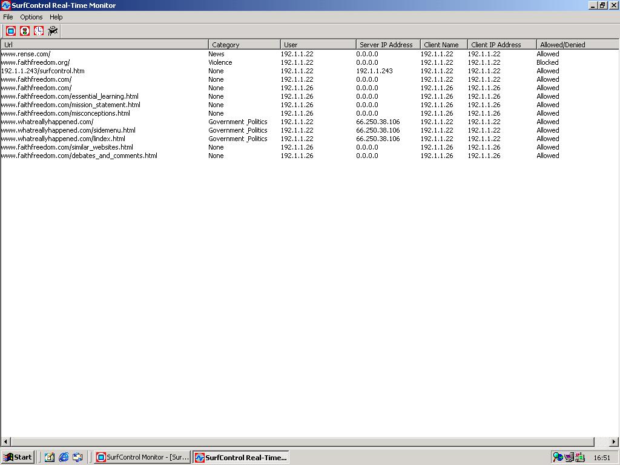Click Client Name in mission_statement.html row
This screenshot has height=465, width=620.
coord(437,105)
